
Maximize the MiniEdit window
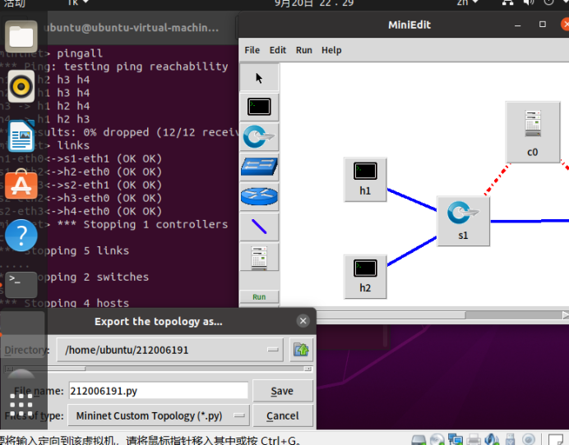pyautogui.click(x=543, y=25)
